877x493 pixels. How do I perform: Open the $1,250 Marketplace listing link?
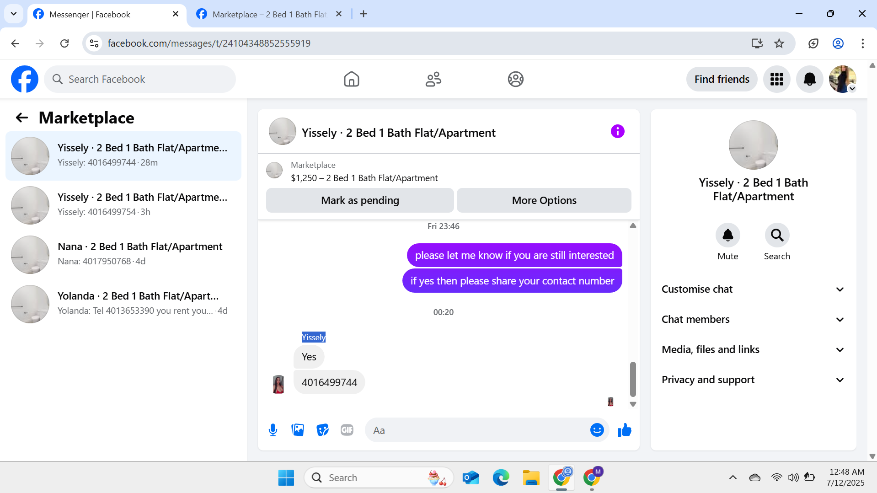pos(364,178)
